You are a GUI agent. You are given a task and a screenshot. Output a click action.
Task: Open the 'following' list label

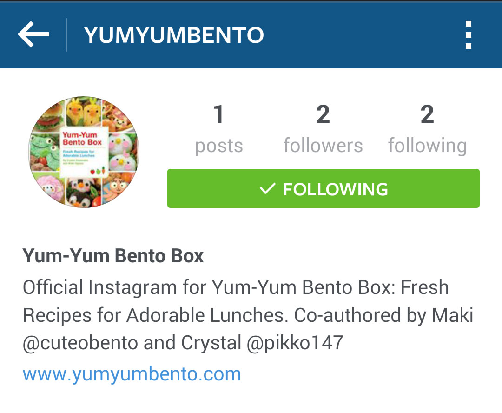pyautogui.click(x=428, y=146)
